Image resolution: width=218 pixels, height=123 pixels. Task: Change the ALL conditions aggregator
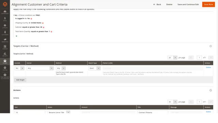[x=16, y=15]
